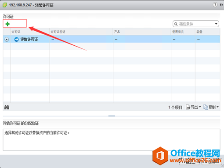Click the double-arrow expand icon in title bar
Viewport: 224px width, 168px height.
click(x=221, y=5)
